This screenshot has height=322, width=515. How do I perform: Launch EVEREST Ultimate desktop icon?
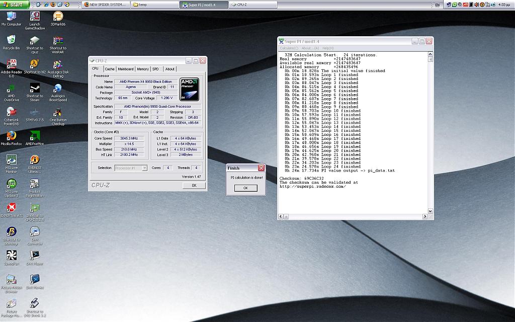pyautogui.click(x=35, y=164)
